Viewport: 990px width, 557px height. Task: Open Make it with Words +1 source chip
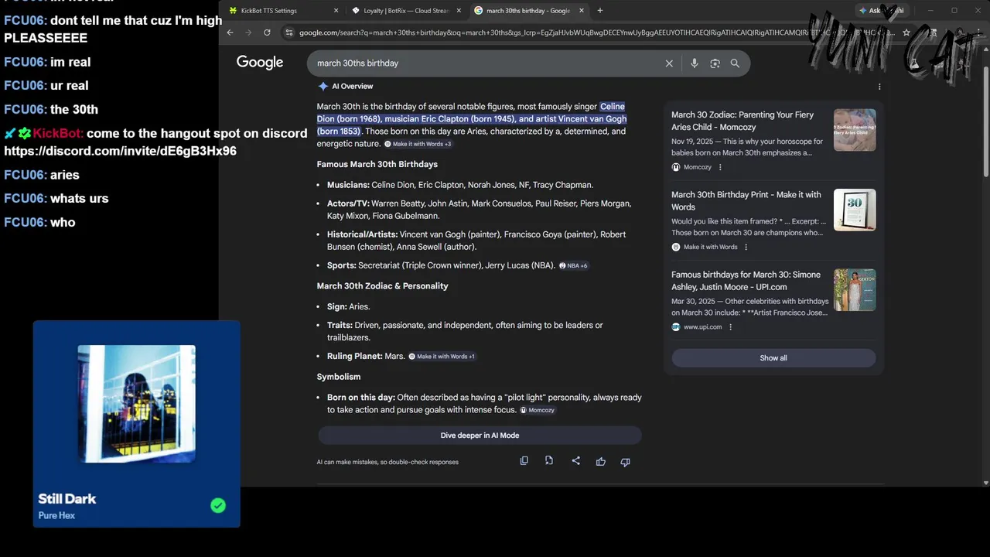tap(442, 357)
